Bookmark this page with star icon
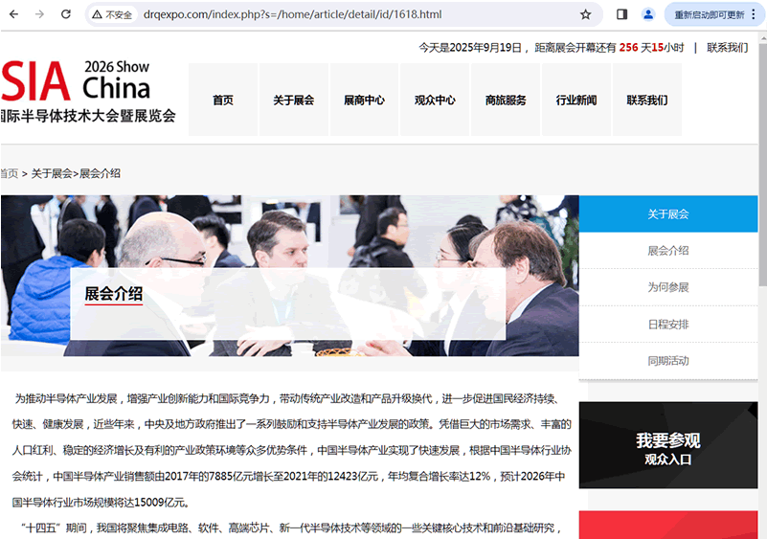The height and width of the screenshot is (539, 767). pyautogui.click(x=585, y=14)
